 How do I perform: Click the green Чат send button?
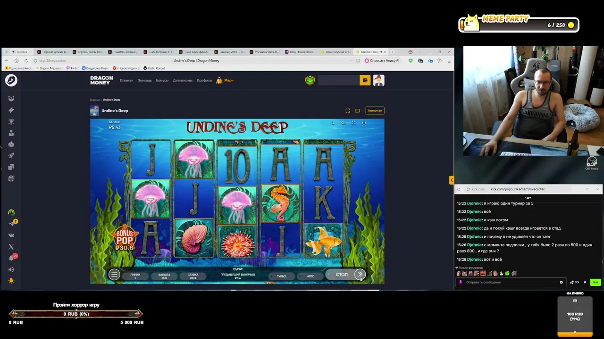pyautogui.click(x=596, y=282)
